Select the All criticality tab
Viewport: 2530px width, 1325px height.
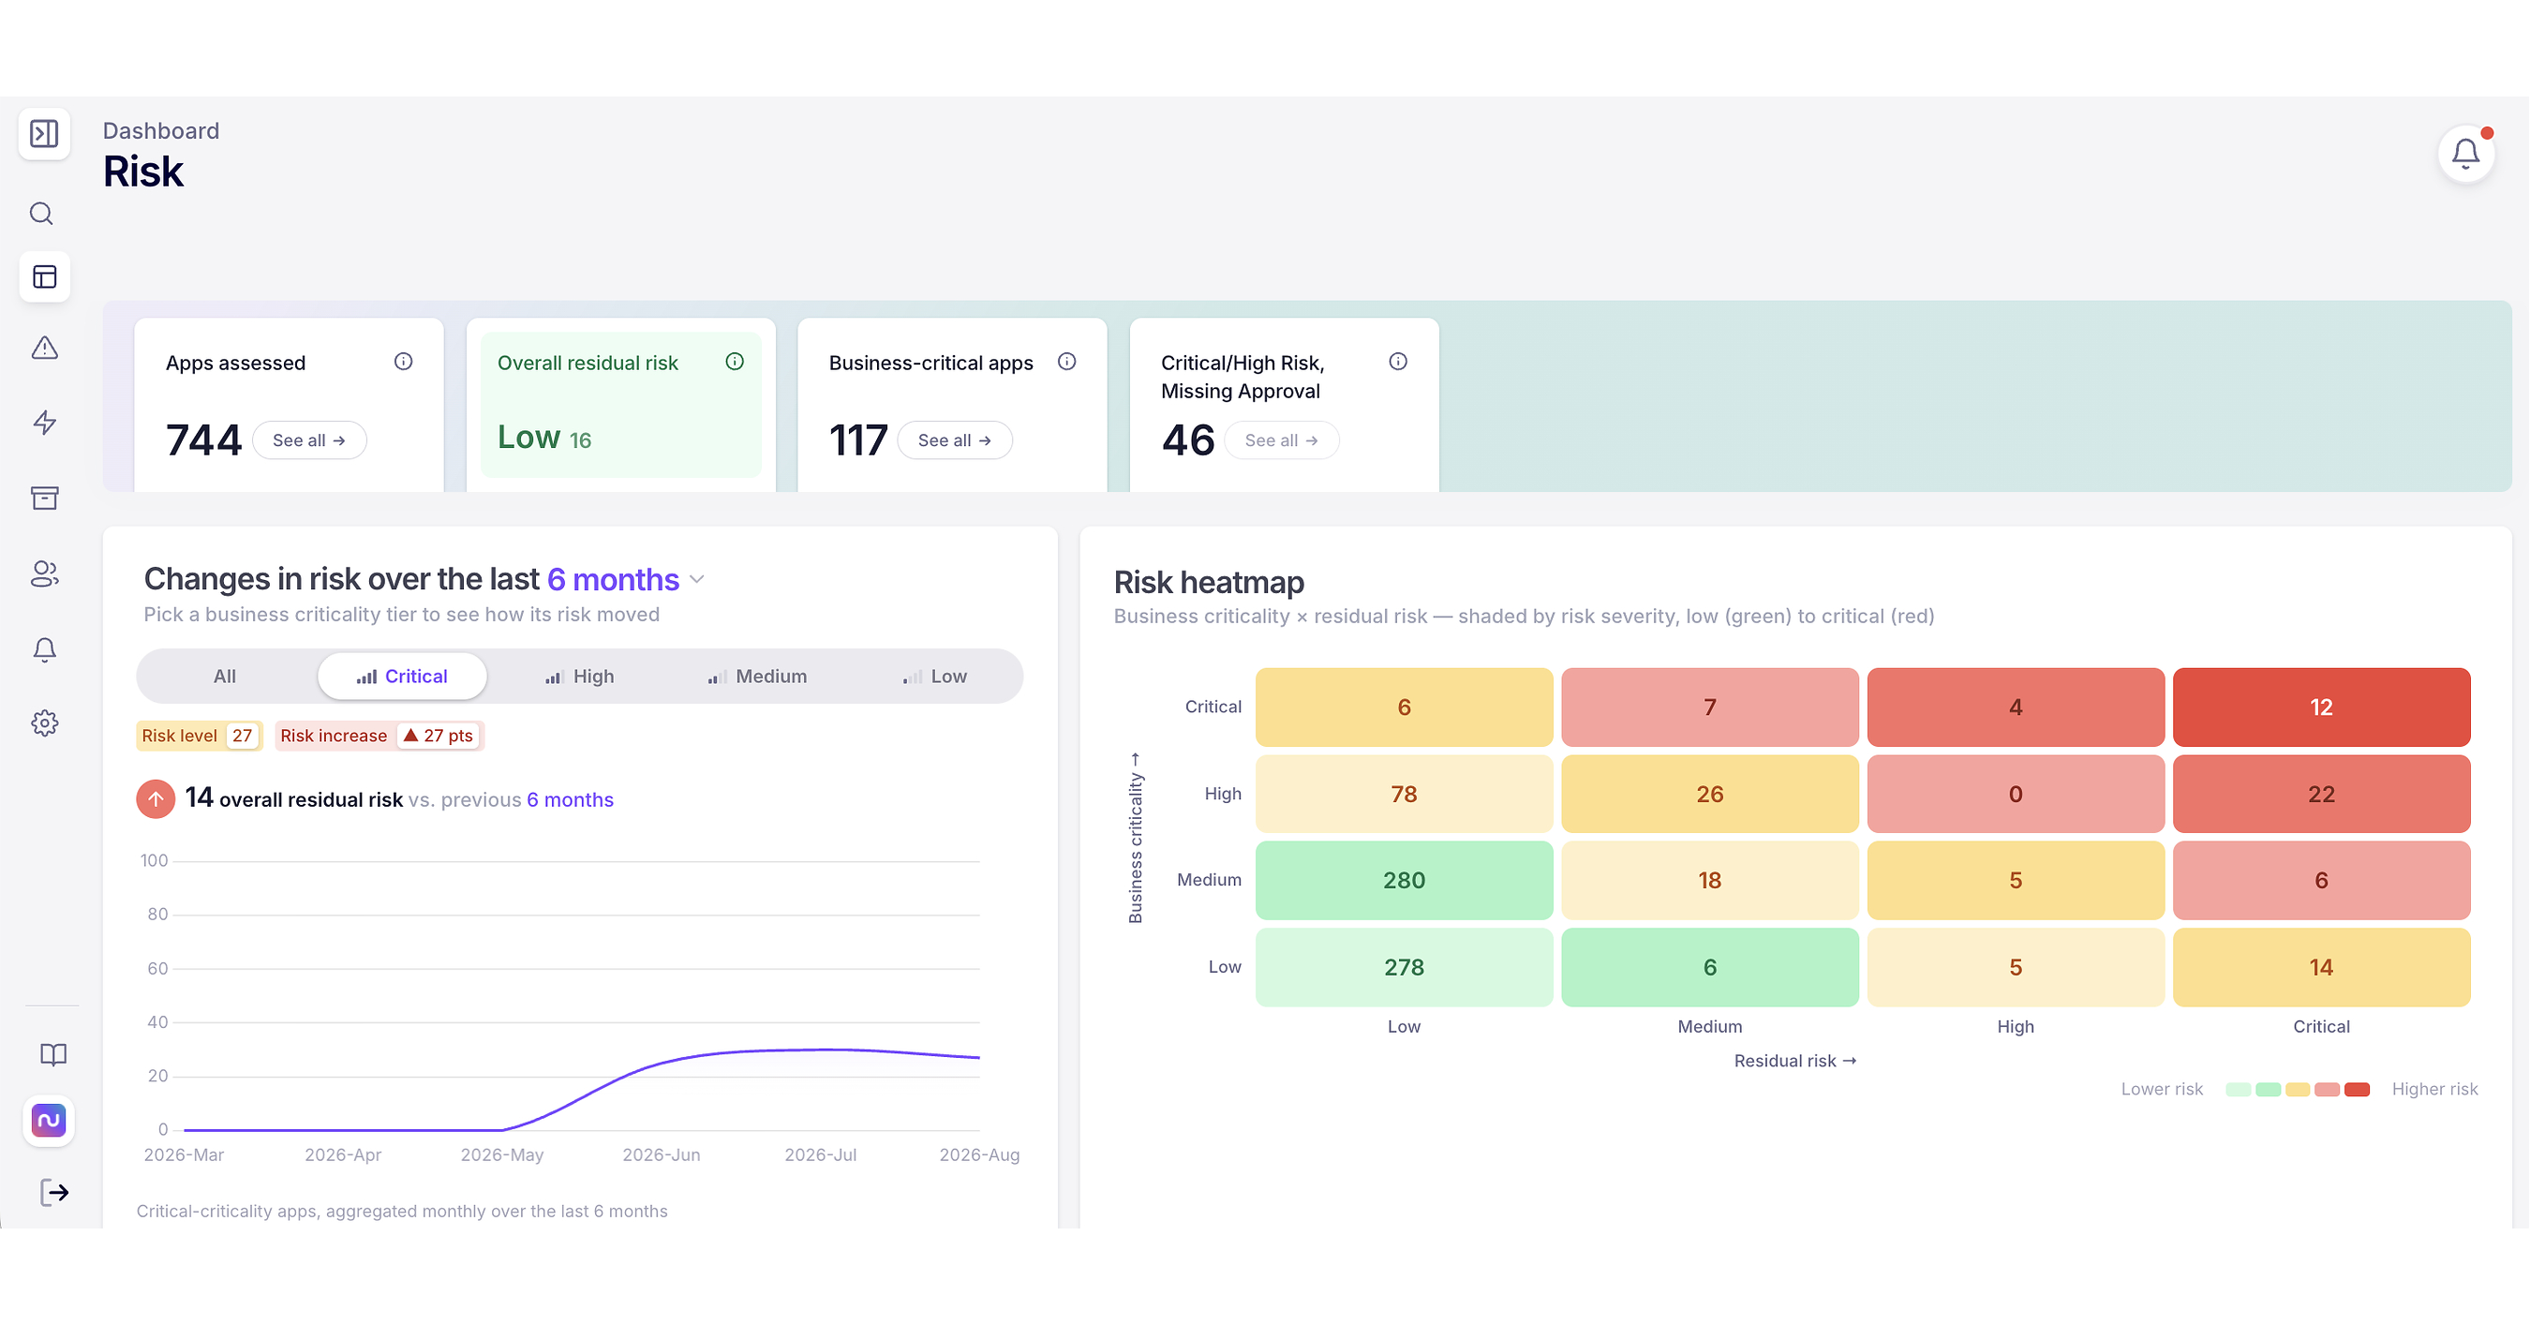[x=225, y=677]
